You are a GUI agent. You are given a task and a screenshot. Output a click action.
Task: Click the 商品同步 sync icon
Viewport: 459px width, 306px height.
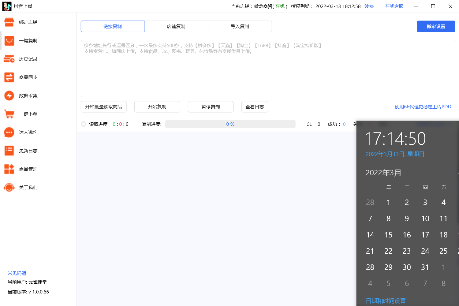tap(9, 77)
